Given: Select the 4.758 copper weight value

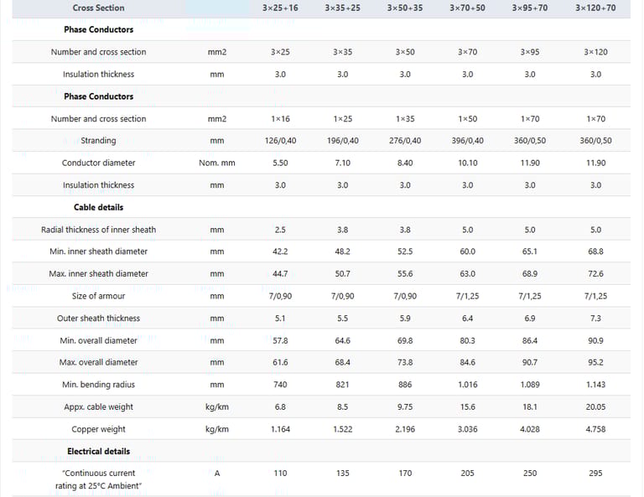Looking at the screenshot, I should [595, 429].
